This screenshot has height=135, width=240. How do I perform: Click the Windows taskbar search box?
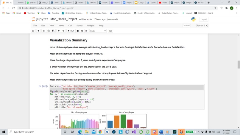pos(35,132)
